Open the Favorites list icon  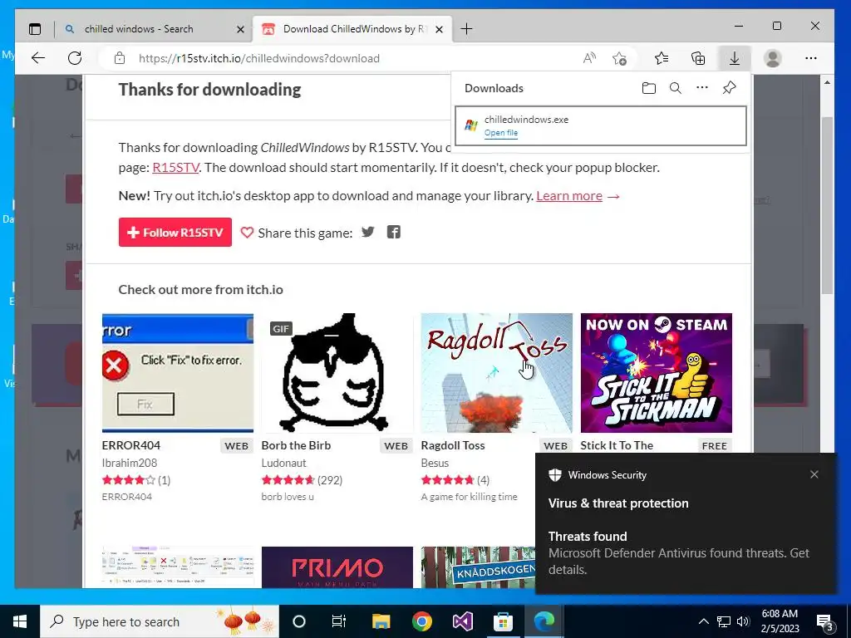(662, 58)
